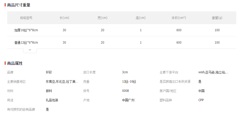Click truncated downstream platforms value wish,亚马逊
242x113 pixels.
tap(213, 72)
